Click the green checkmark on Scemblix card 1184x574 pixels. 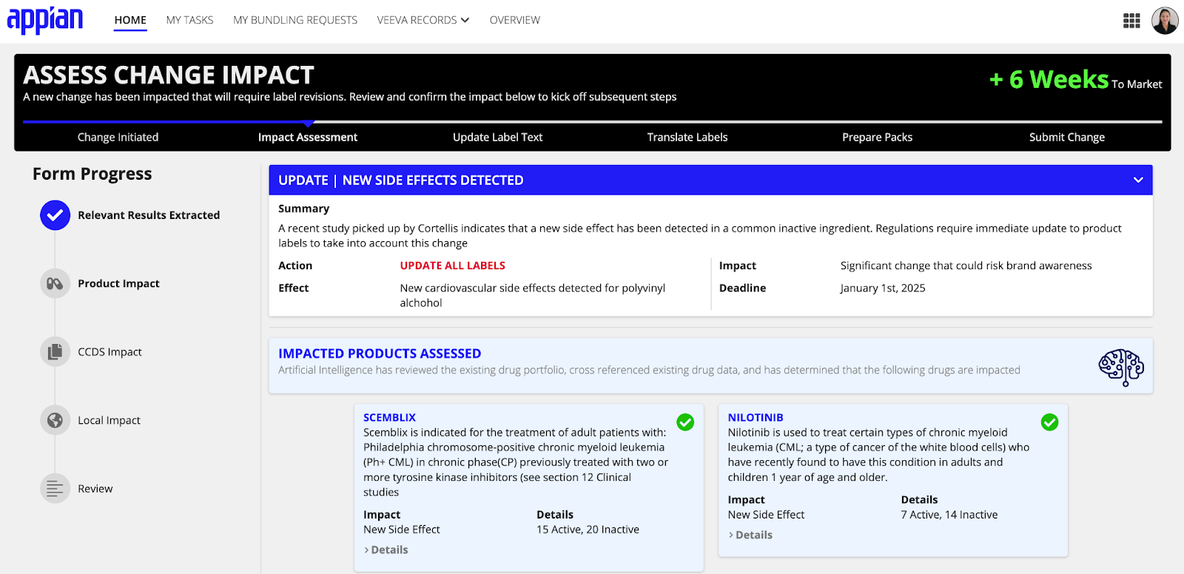[x=685, y=422]
